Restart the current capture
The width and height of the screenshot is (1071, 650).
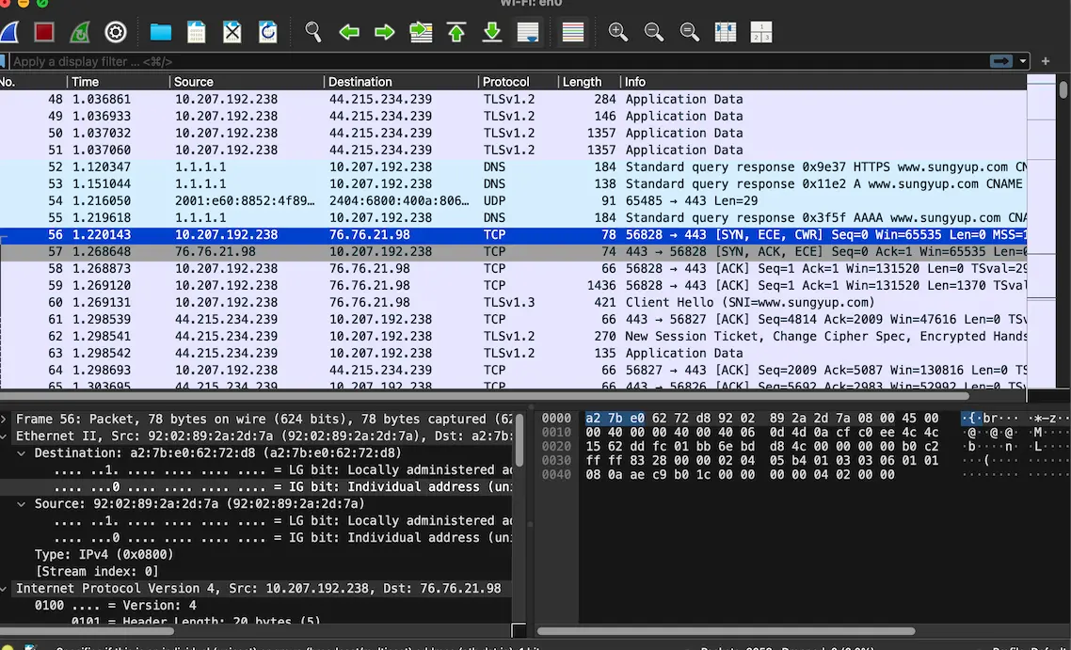tap(79, 31)
